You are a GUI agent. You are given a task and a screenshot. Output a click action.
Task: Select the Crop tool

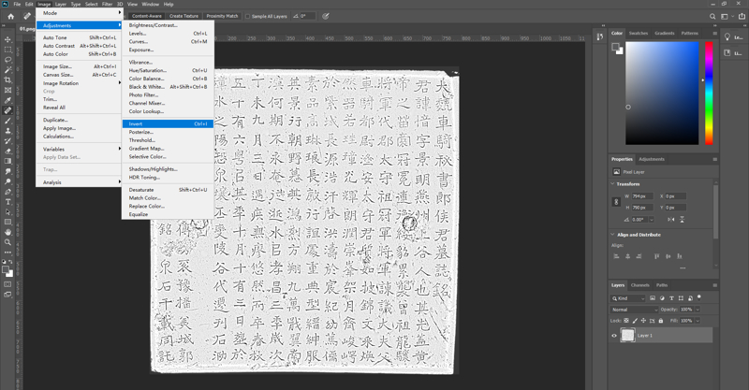pos(7,79)
